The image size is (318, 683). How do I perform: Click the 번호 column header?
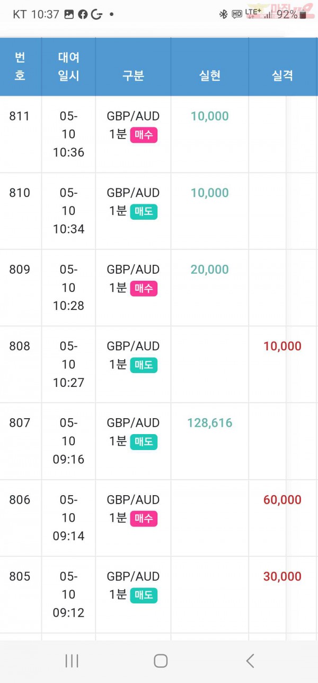pos(20,66)
